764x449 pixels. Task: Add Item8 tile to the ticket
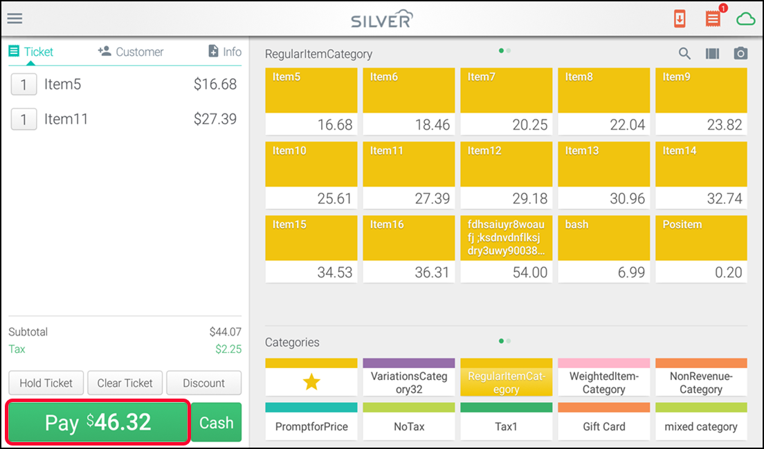pos(603,101)
